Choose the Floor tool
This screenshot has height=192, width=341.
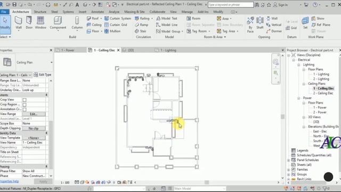[x=94, y=31]
